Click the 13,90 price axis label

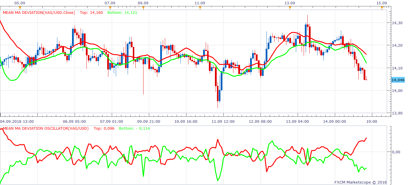click(x=397, y=113)
